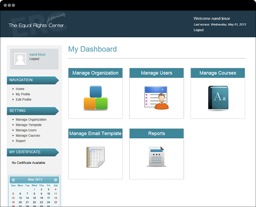The image size is (256, 207).
Task: Open My Profile in navigation
Action: pyautogui.click(x=23, y=94)
